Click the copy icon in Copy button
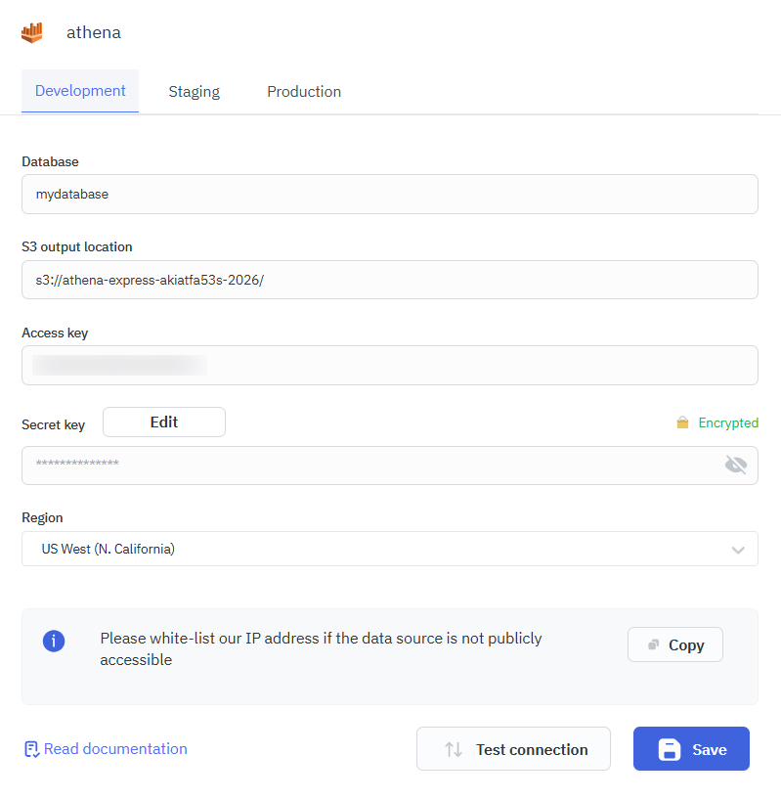 (x=653, y=645)
